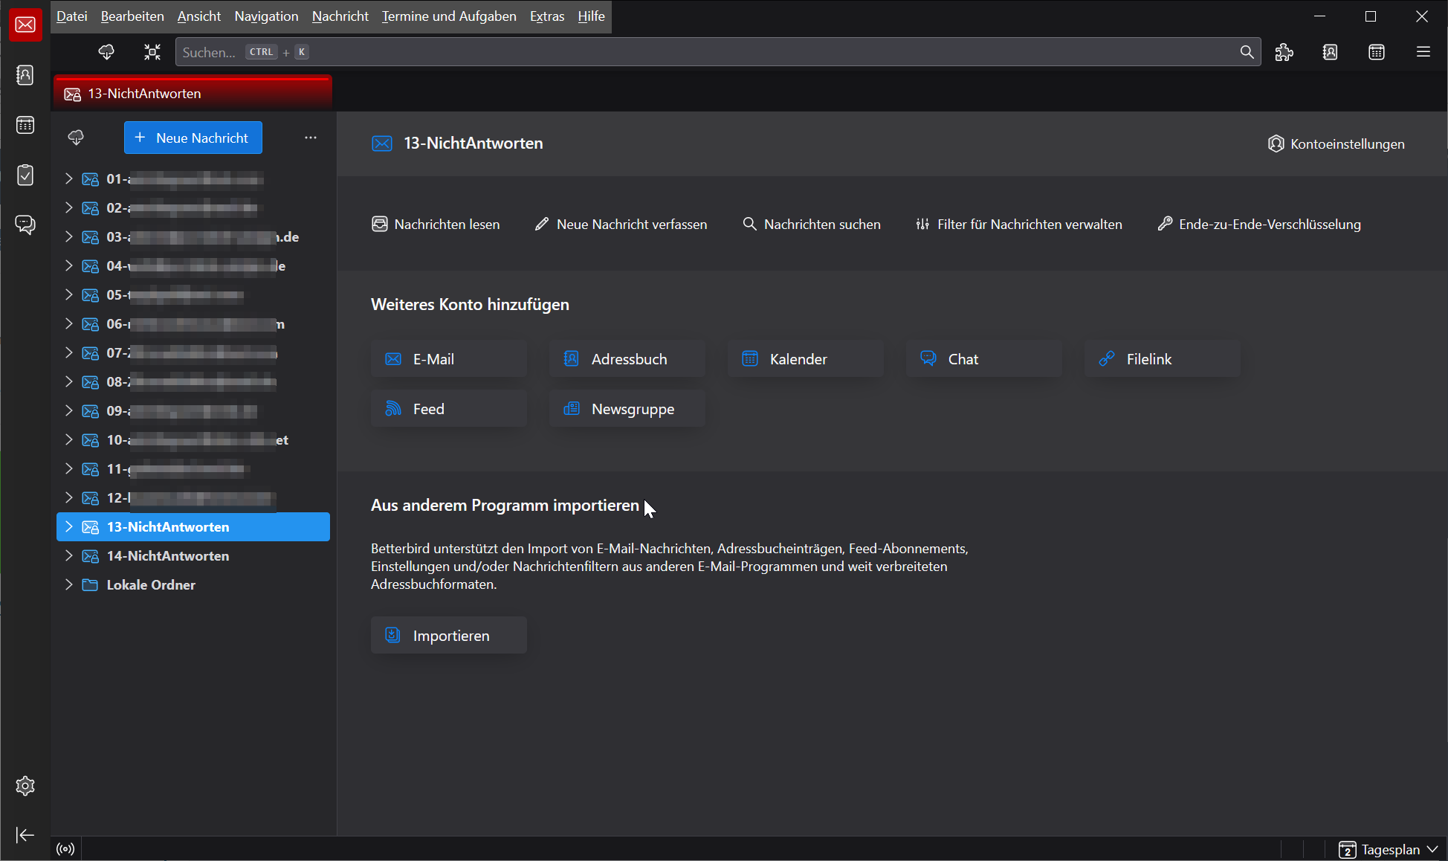Screen dimensions: 1448x861
Task: Click the Add-ons puzzle piece icon
Action: coord(1284,52)
